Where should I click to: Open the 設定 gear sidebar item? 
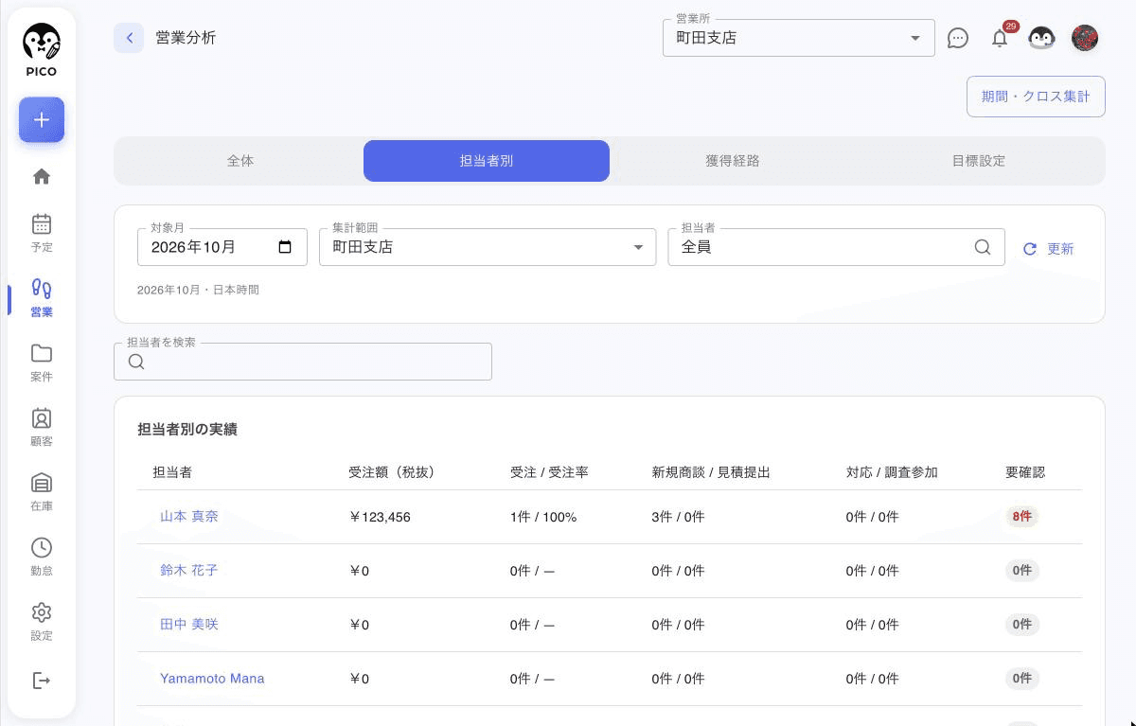click(x=42, y=621)
